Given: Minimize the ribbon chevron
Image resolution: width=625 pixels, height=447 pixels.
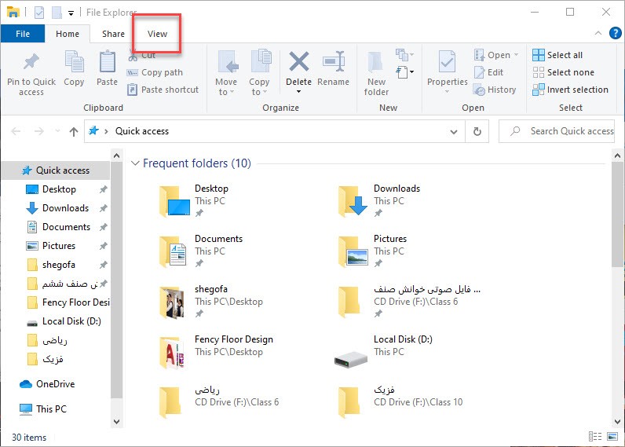Looking at the screenshot, I should pyautogui.click(x=598, y=34).
